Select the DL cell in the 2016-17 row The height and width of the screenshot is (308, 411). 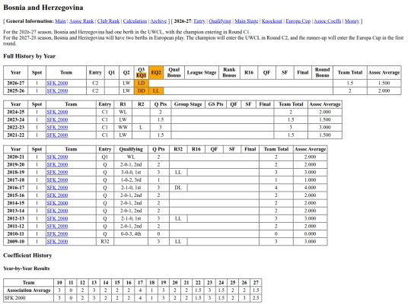click(x=178, y=188)
